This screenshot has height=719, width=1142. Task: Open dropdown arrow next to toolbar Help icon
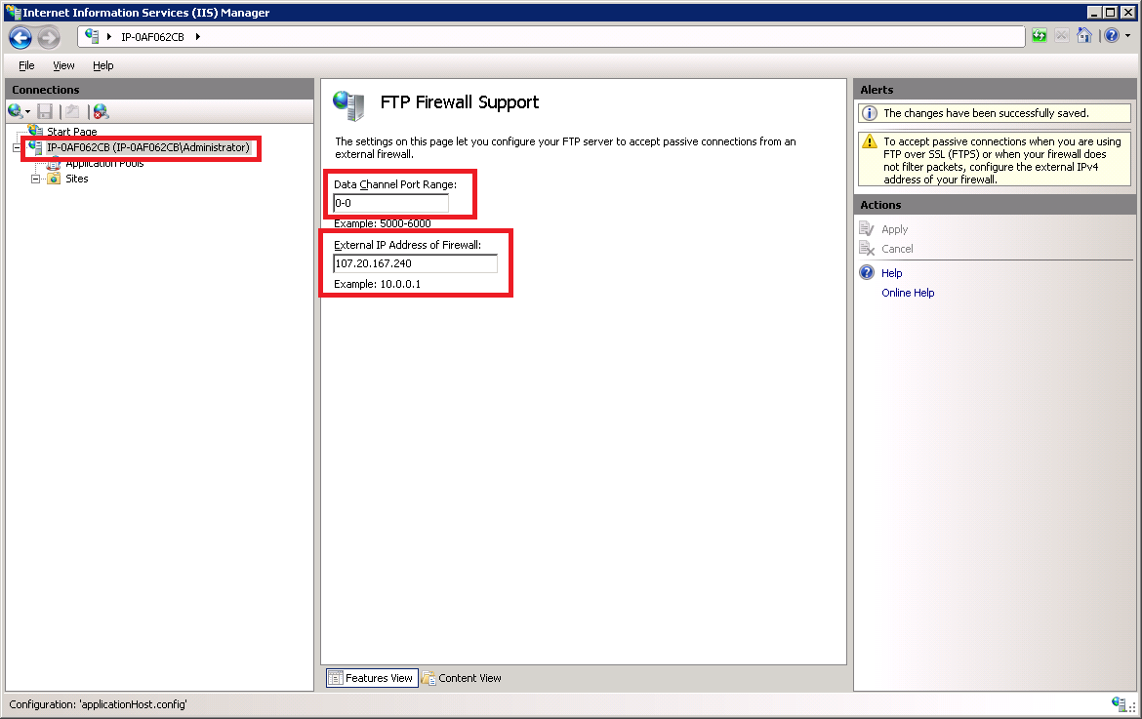pos(1127,36)
